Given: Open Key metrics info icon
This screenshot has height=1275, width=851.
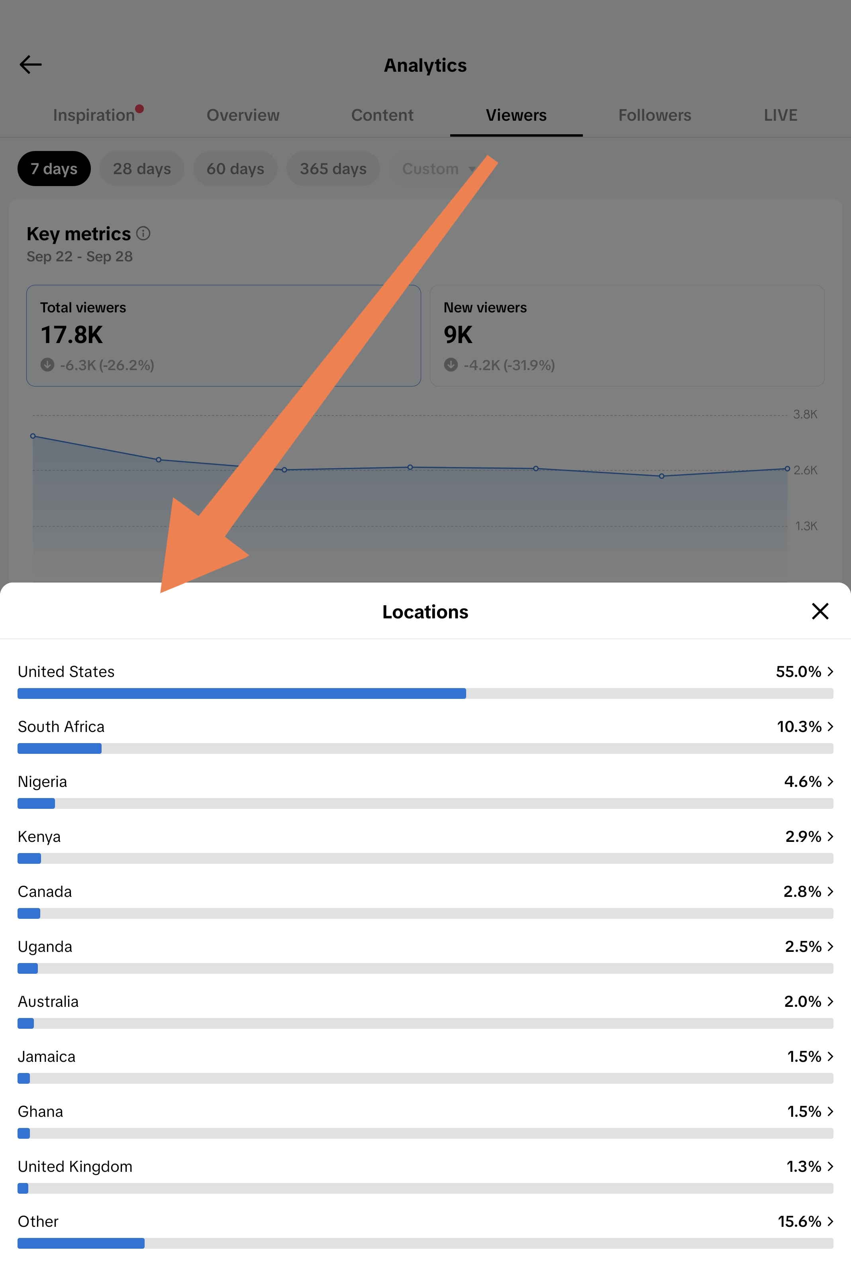Looking at the screenshot, I should (143, 233).
